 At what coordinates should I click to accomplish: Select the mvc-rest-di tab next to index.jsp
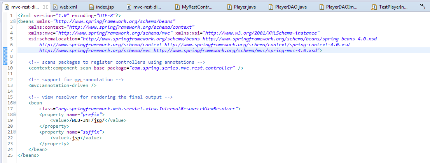144,7
